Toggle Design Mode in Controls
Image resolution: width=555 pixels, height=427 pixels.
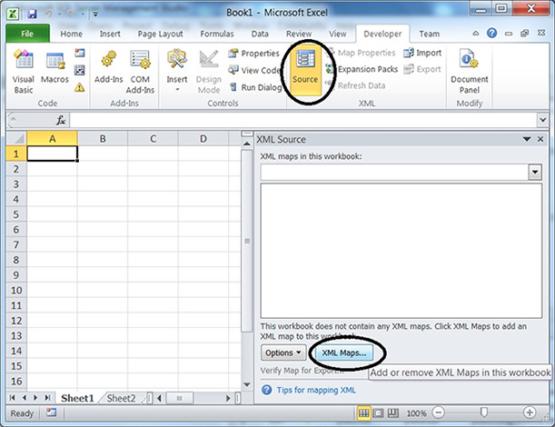tap(208, 70)
